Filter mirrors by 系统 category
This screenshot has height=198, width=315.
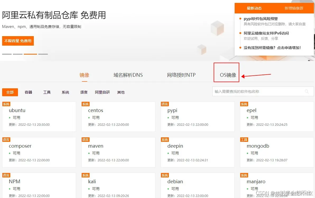pyautogui.click(x=65, y=92)
